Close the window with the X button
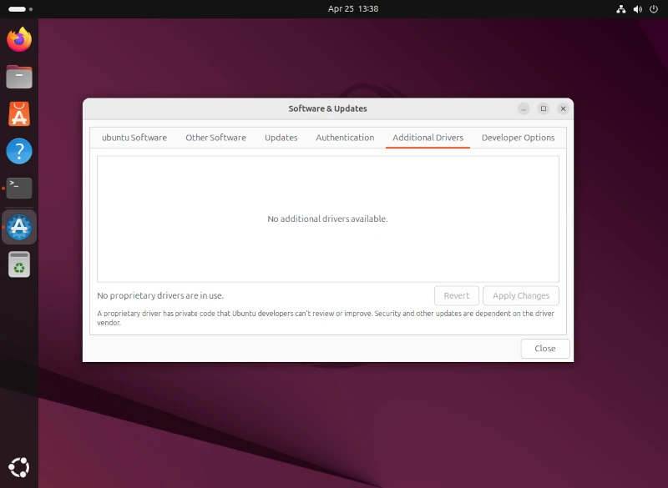Viewport: 668px width, 488px height. [x=563, y=108]
